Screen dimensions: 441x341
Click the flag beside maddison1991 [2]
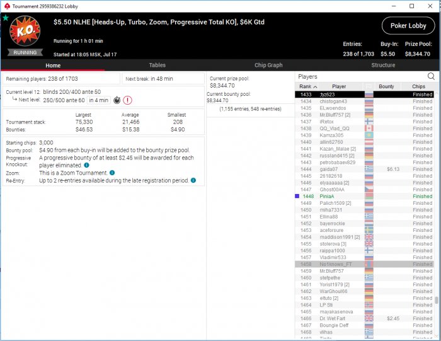point(369,237)
